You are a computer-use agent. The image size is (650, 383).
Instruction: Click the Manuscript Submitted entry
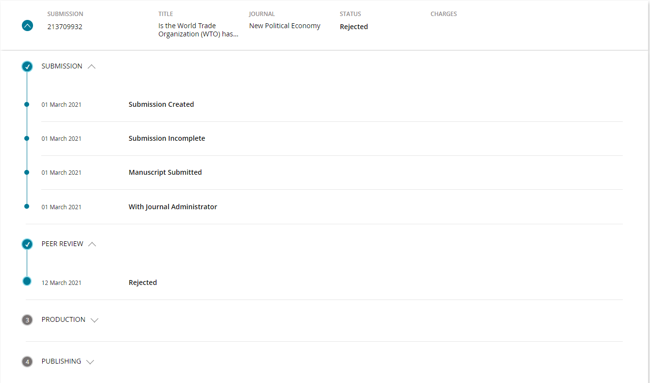[165, 172]
